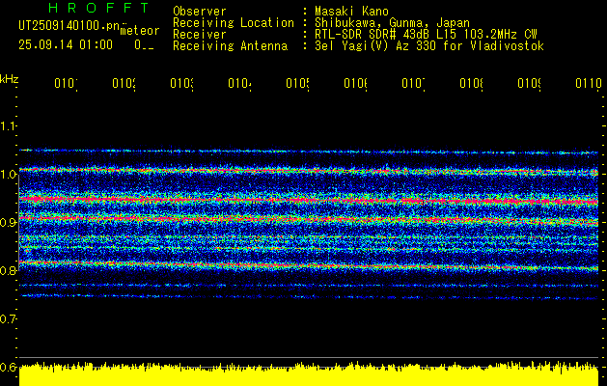This screenshot has height=386, width=607.
Task: Click the date stamp 25.09.14 01:00
Action: pos(66,45)
